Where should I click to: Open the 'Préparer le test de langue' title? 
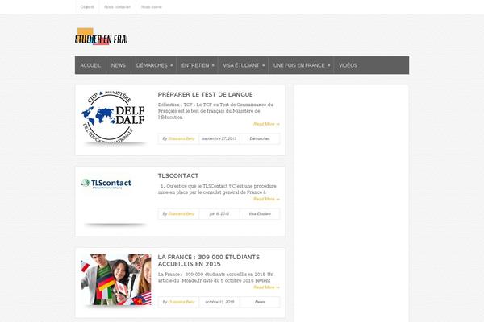tap(205, 95)
